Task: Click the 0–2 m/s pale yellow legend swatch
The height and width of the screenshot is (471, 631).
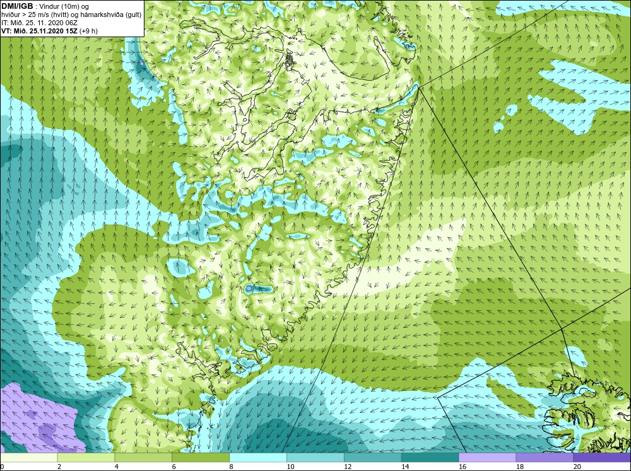Action: pyautogui.click(x=29, y=458)
